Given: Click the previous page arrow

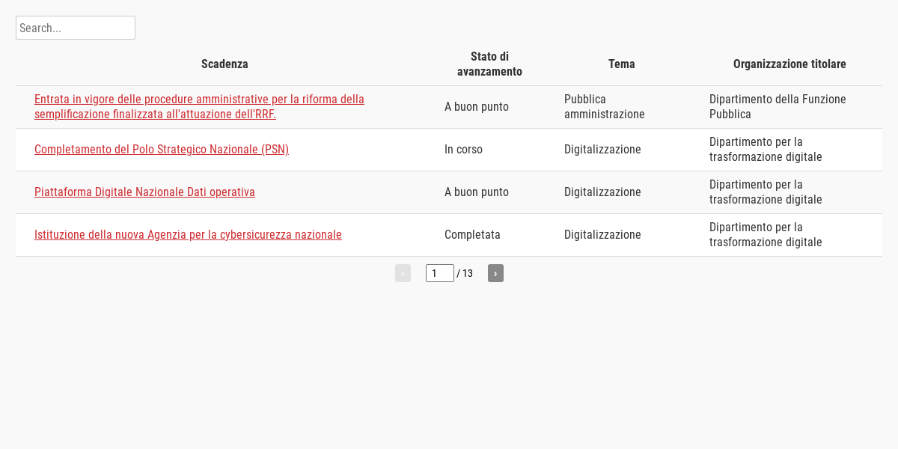Looking at the screenshot, I should coord(403,273).
